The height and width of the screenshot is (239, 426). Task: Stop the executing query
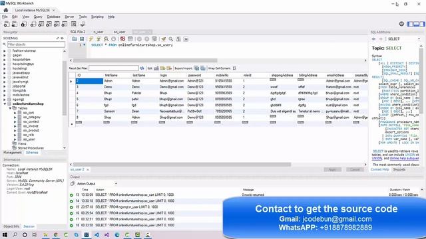tap(114, 39)
